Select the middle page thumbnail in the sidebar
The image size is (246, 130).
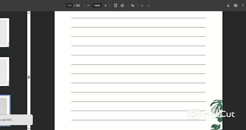pos(5,71)
